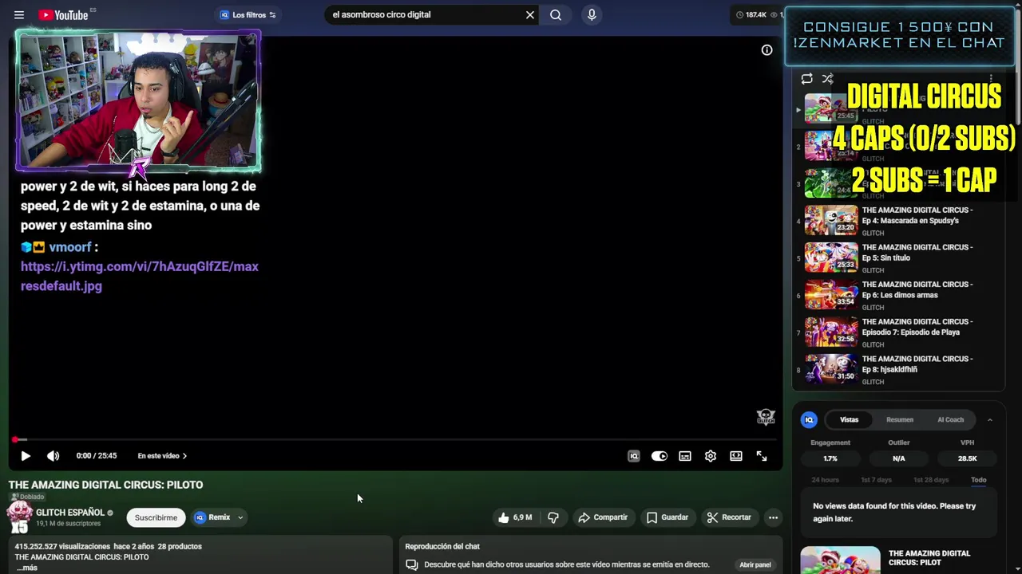
Task: Open GLITCH ESPAÑOL channel name link
Action: coord(70,513)
